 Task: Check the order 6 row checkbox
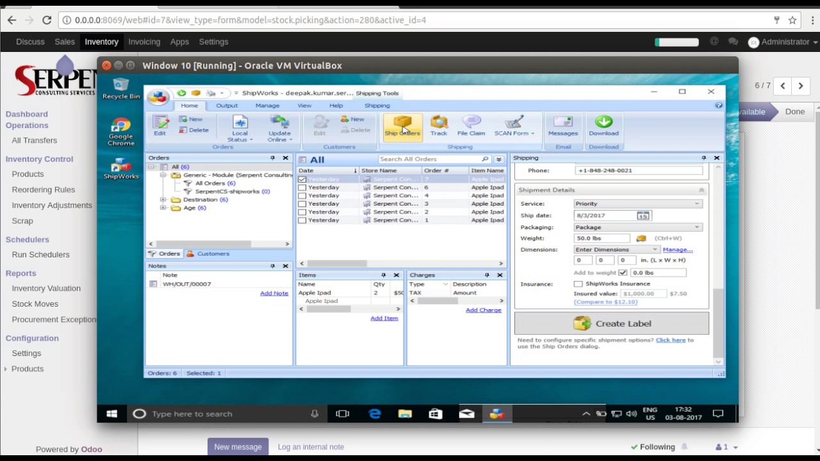point(302,188)
